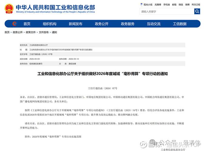Open the 组织机构 menu item
The height and width of the screenshot is (151, 207).
49,24
